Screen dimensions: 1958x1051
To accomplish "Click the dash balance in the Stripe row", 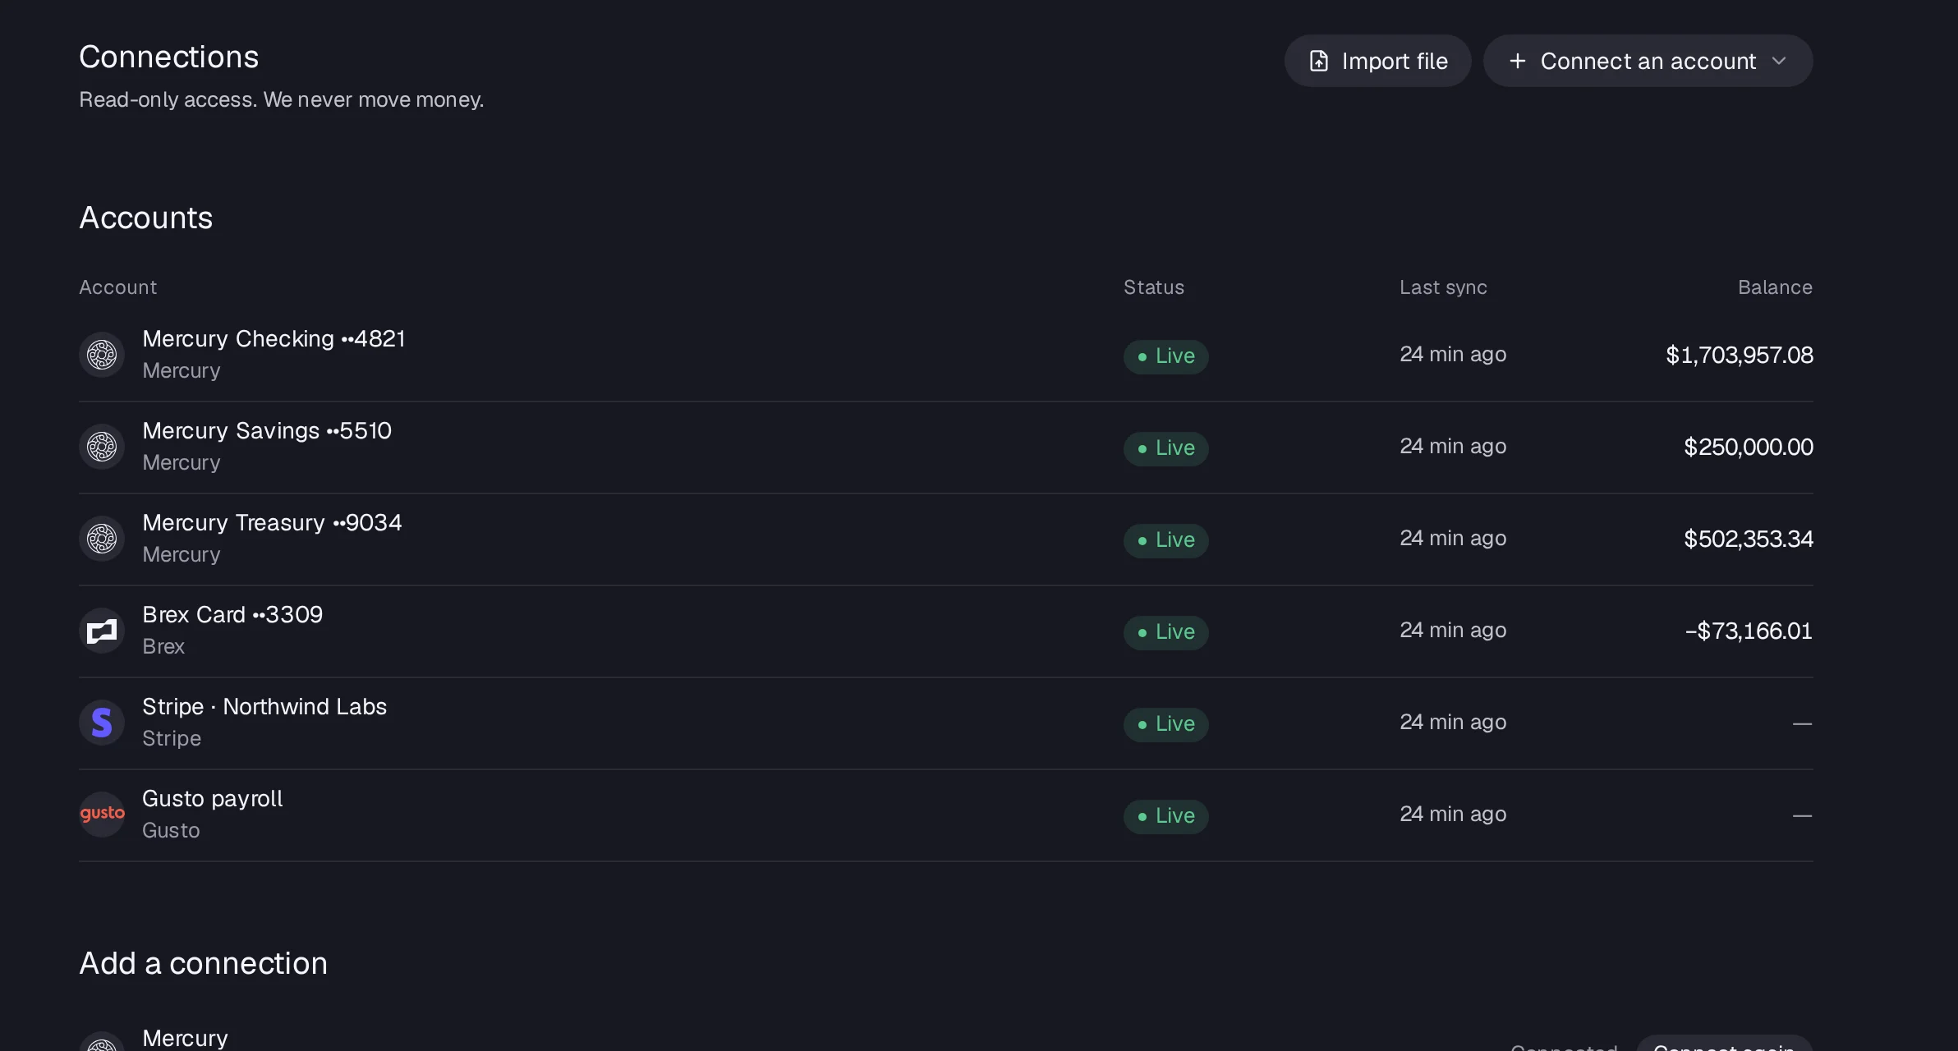I will point(1802,723).
